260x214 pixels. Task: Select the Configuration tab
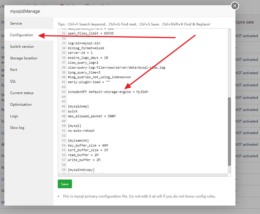[21, 35]
